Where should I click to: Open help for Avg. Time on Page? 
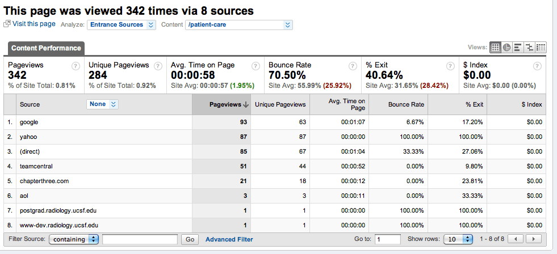[x=256, y=66]
